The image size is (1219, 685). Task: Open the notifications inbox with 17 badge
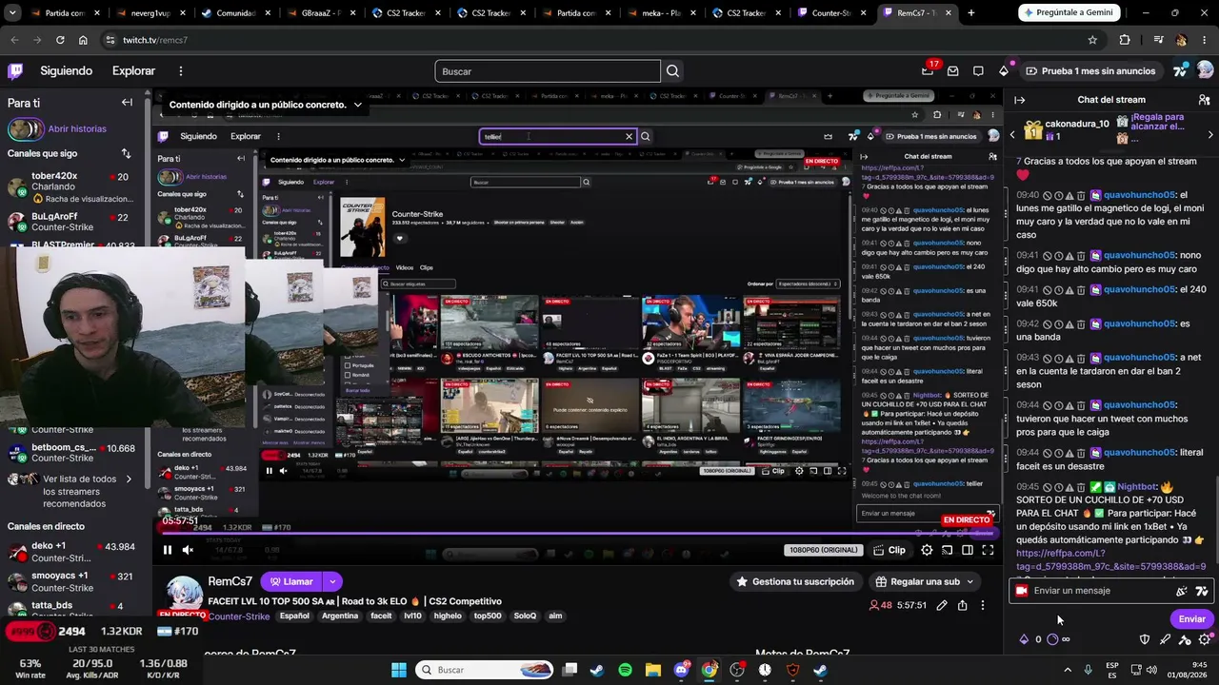pyautogui.click(x=928, y=70)
